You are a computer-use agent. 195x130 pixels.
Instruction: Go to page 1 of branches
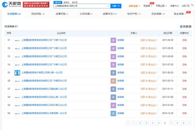(x=134, y=123)
